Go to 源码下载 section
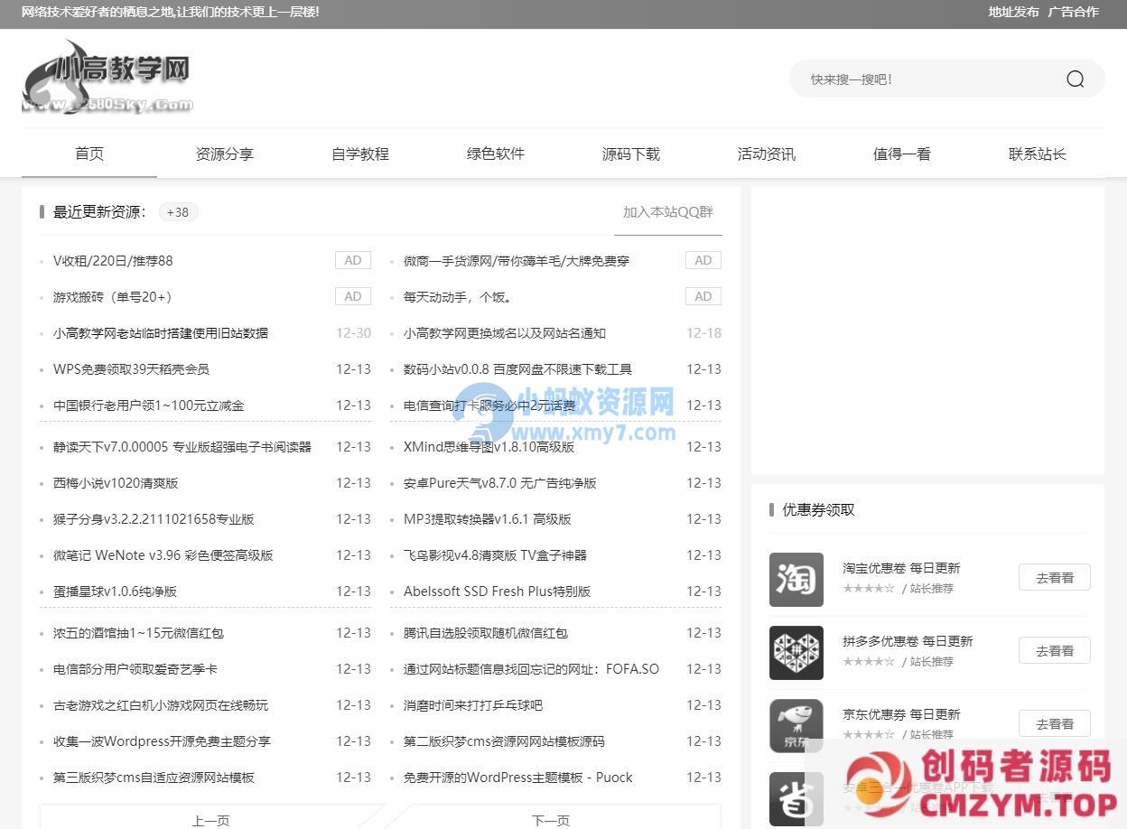1127x829 pixels. click(x=631, y=154)
